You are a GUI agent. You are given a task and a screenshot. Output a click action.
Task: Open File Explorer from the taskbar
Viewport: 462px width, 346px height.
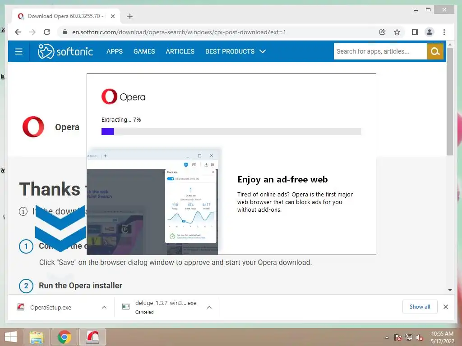36,337
